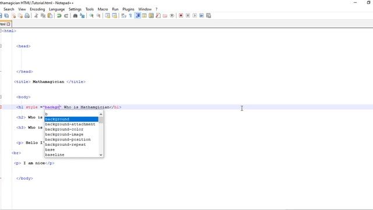Open the Search menu

coord(9,9)
